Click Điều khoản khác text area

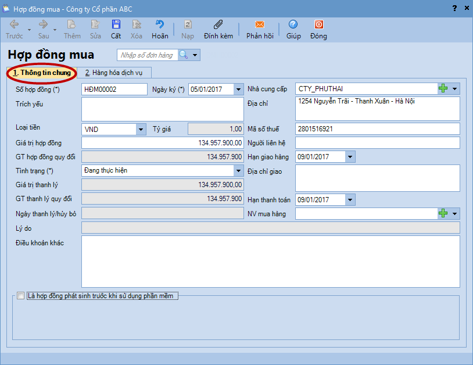pyautogui.click(x=270, y=261)
